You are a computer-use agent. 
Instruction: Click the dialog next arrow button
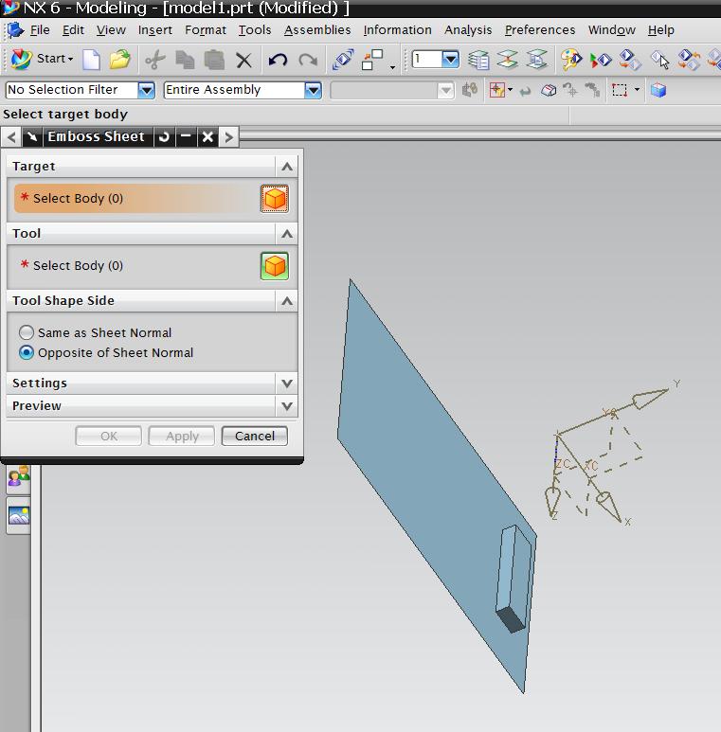click(x=228, y=136)
